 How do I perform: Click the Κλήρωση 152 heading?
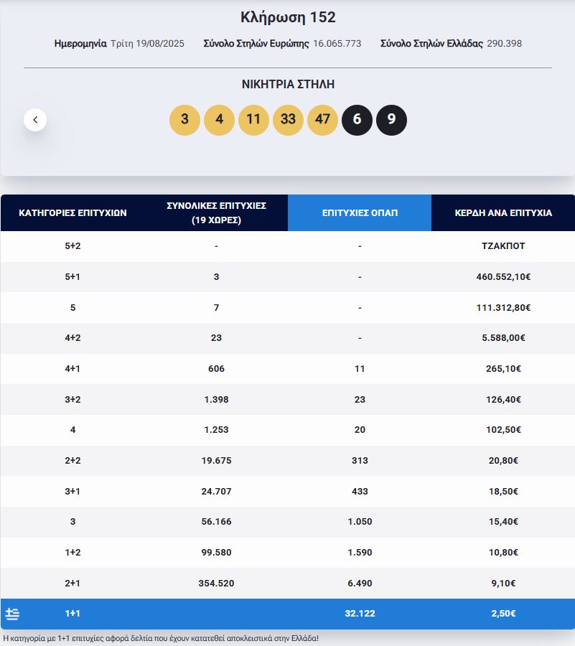288,17
